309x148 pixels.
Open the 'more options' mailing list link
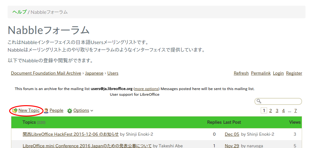pyautogui.click(x=146, y=89)
